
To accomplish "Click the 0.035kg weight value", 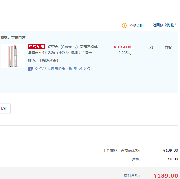I will coord(125,53).
